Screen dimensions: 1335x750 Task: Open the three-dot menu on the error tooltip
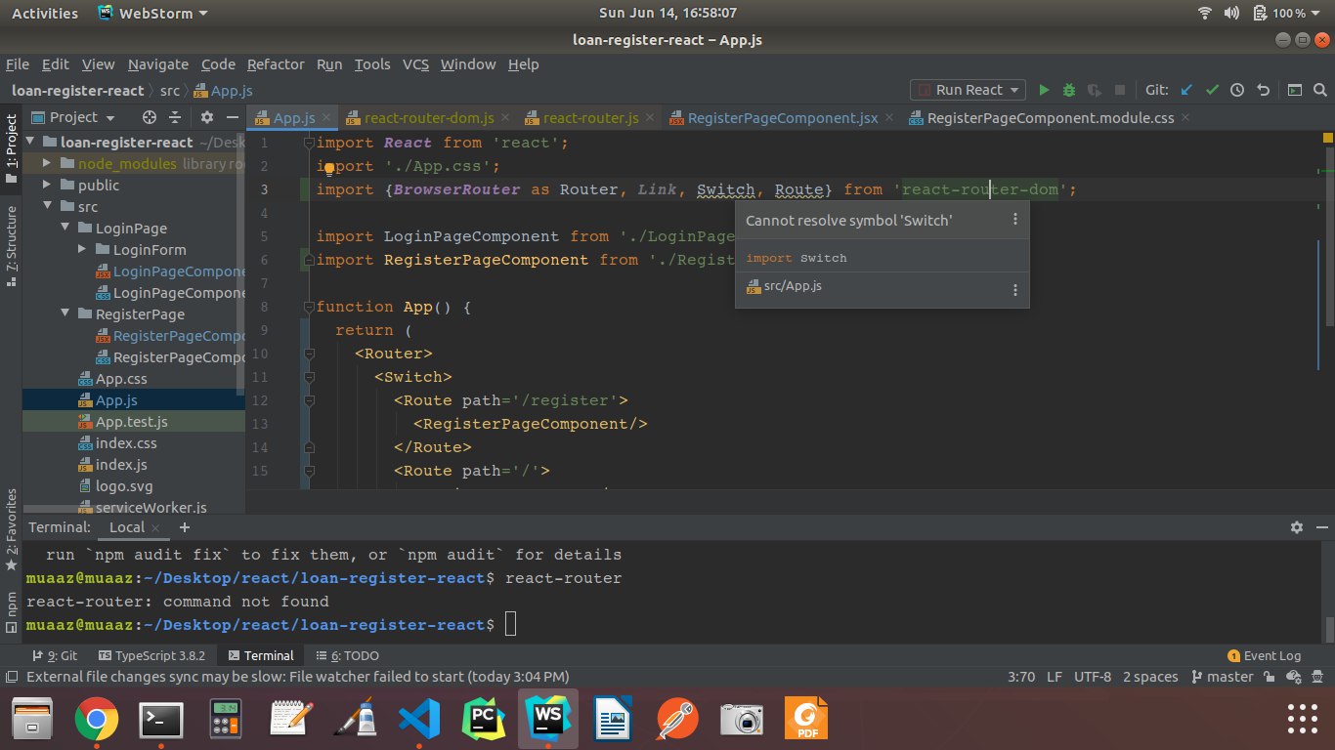(1014, 220)
